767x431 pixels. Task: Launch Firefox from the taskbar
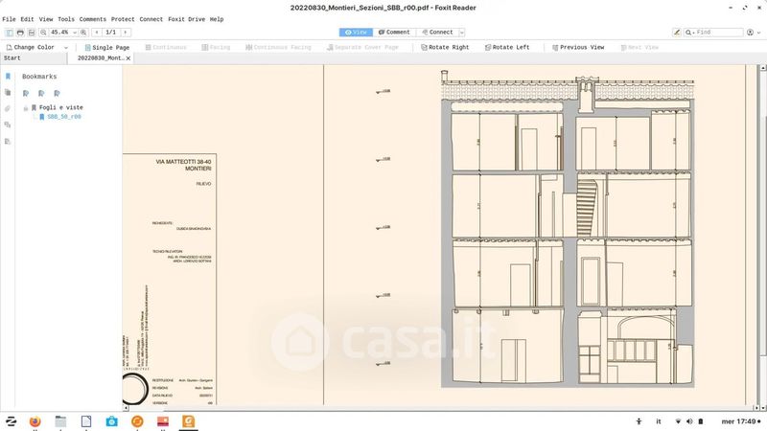tap(36, 420)
